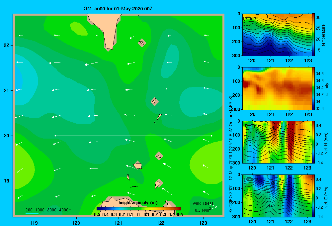332x226 pixels.
Task: Click the contour label 14 in temperature plot
Action: [x=270, y=45]
